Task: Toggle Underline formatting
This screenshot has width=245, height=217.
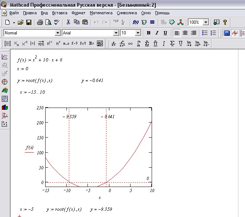Action: click(x=165, y=33)
